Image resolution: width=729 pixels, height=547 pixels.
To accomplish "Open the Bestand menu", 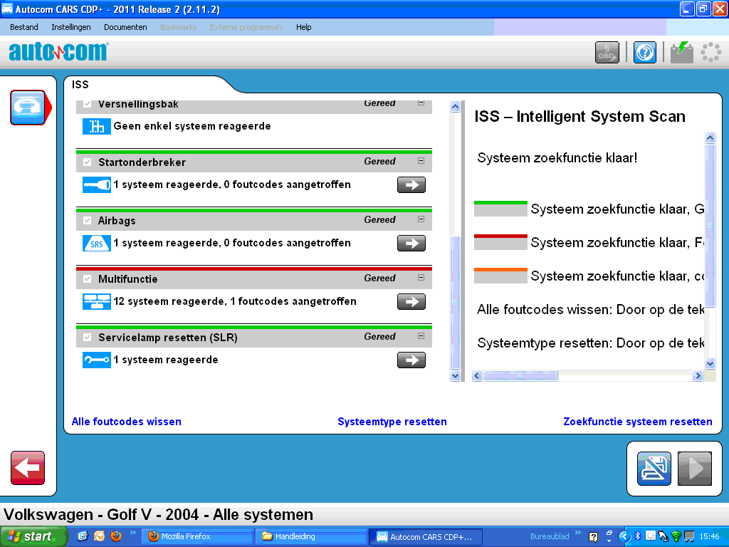I will tap(24, 27).
